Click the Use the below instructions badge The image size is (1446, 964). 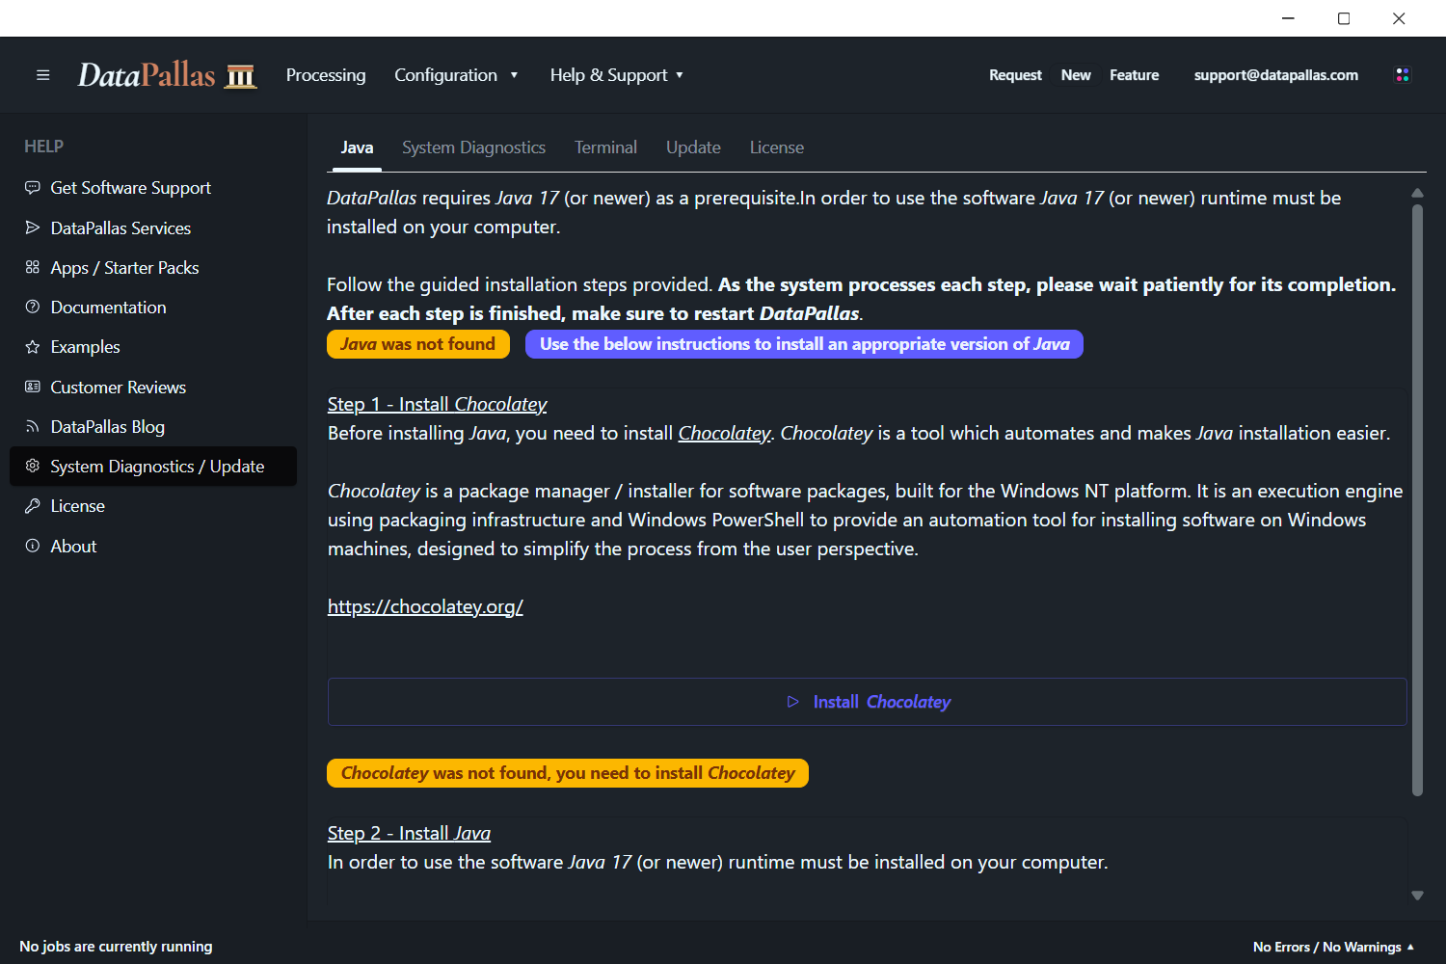804,344
